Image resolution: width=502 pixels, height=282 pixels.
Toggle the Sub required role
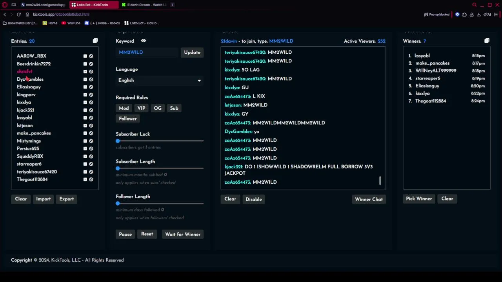pyautogui.click(x=174, y=108)
